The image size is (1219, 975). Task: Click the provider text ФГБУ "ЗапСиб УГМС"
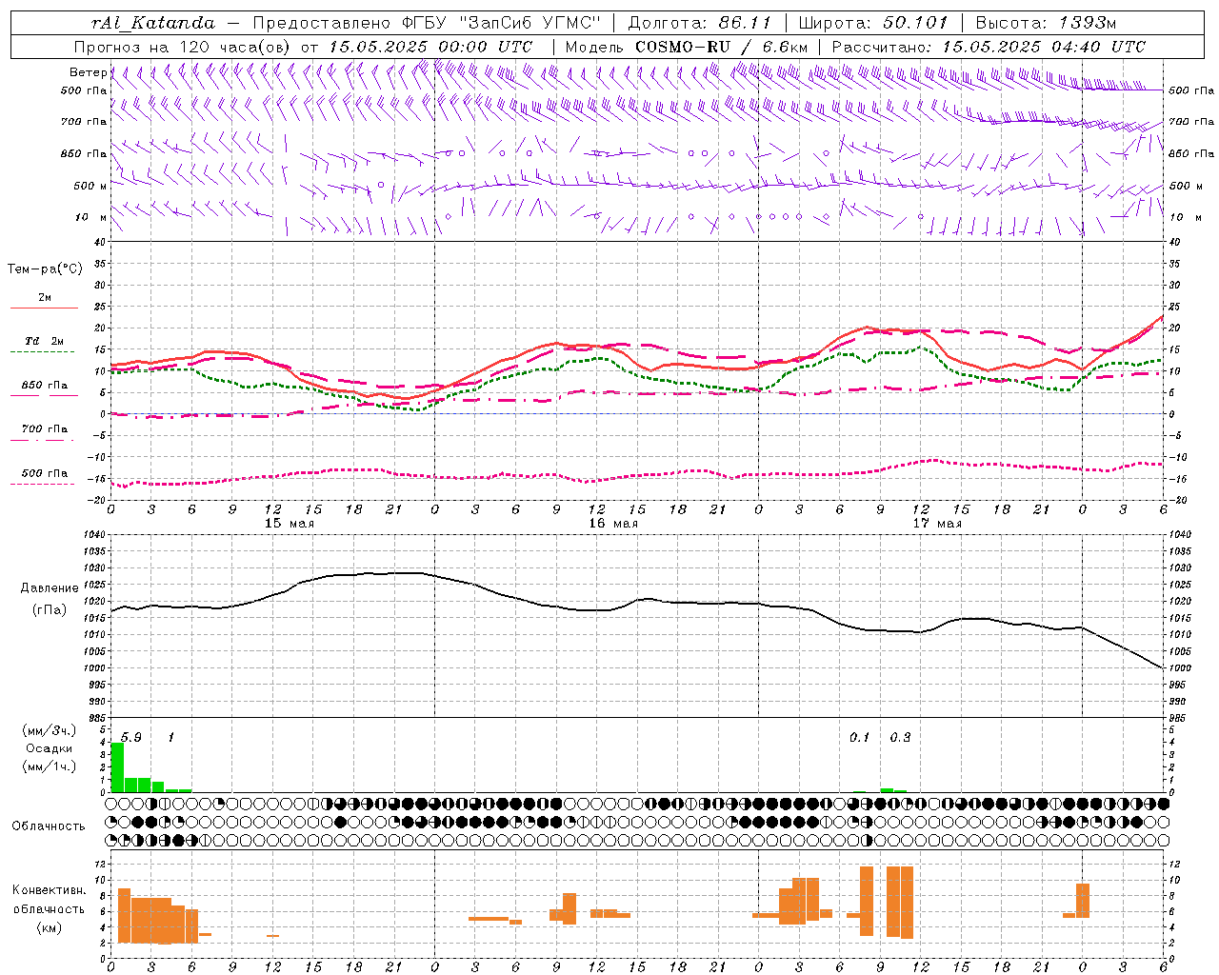pyautogui.click(x=502, y=23)
